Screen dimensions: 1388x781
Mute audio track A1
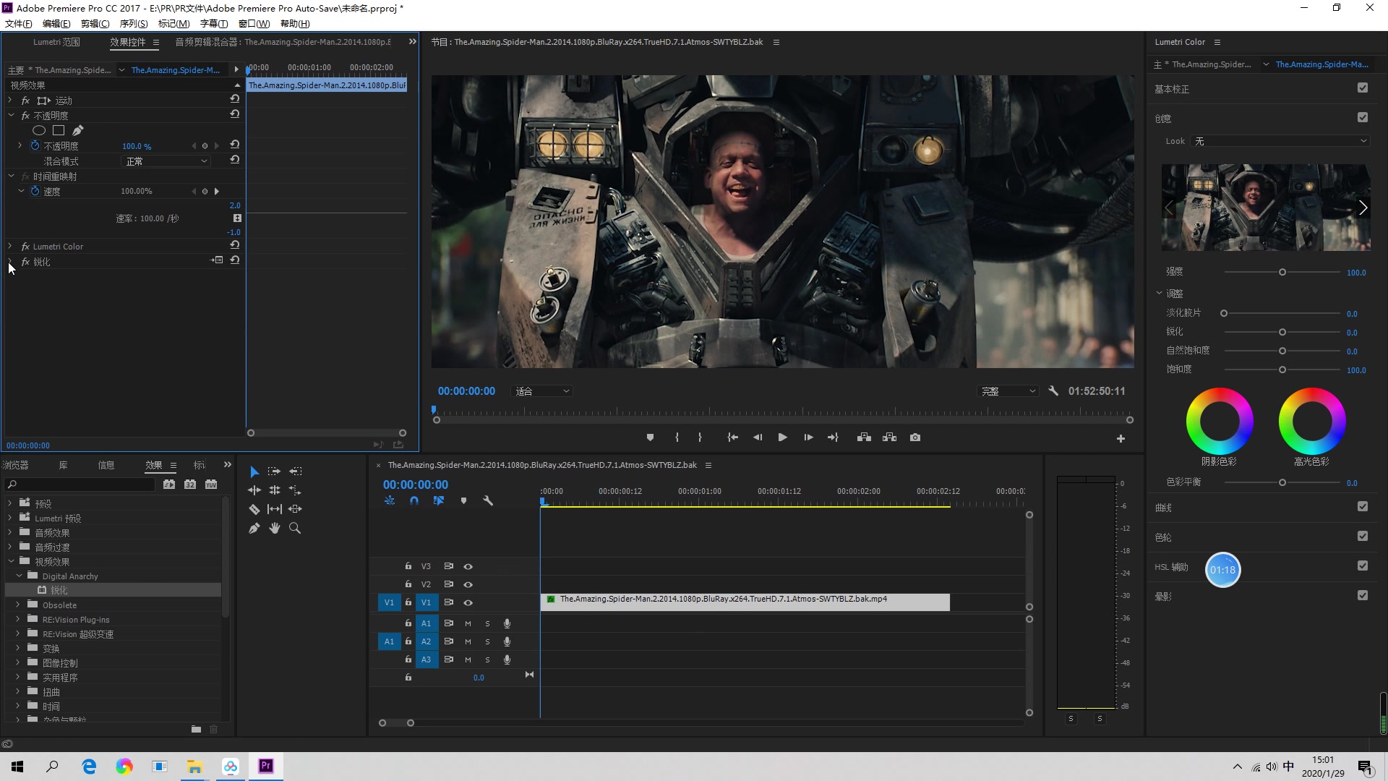pos(468,623)
